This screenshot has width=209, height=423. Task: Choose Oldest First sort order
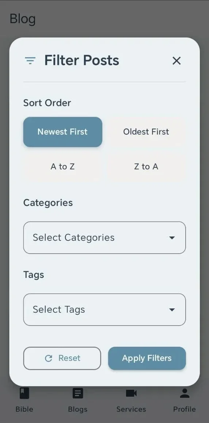[x=146, y=132]
